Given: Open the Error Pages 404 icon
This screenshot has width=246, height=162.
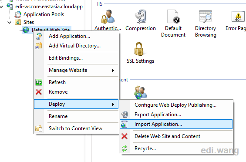Looking at the screenshot, I should [238, 17].
